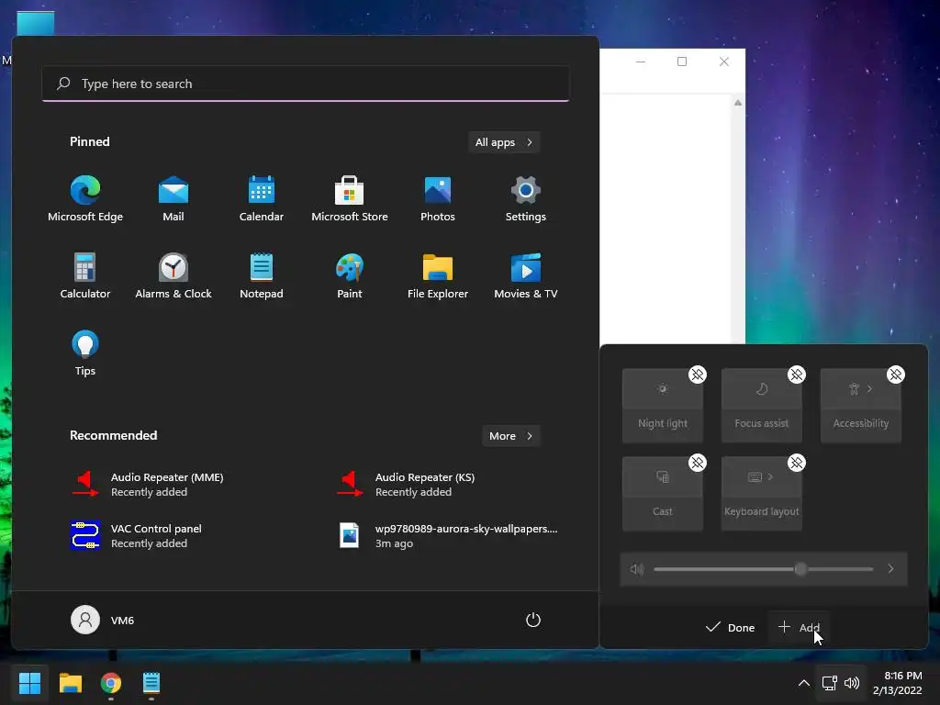Screen dimensions: 940x705
Task: Open Audio Repeater (MME) recommendation
Action: (x=147, y=485)
